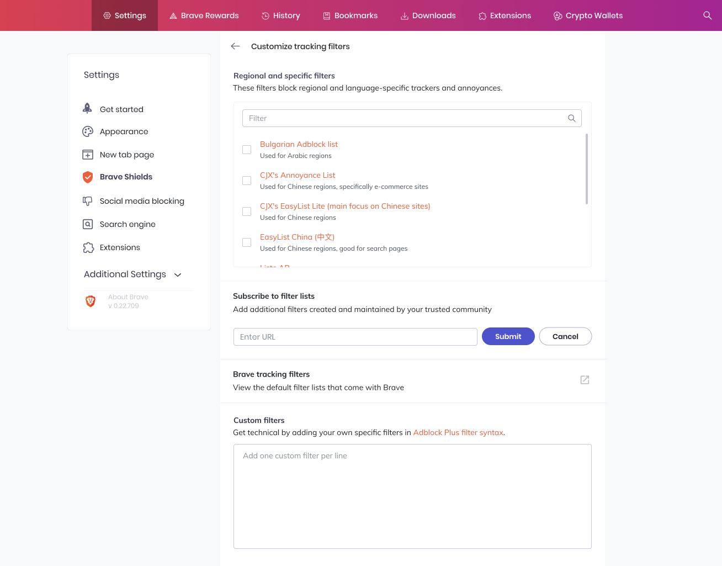
Task: Open the Crypto Wallets tab
Action: (588, 15)
